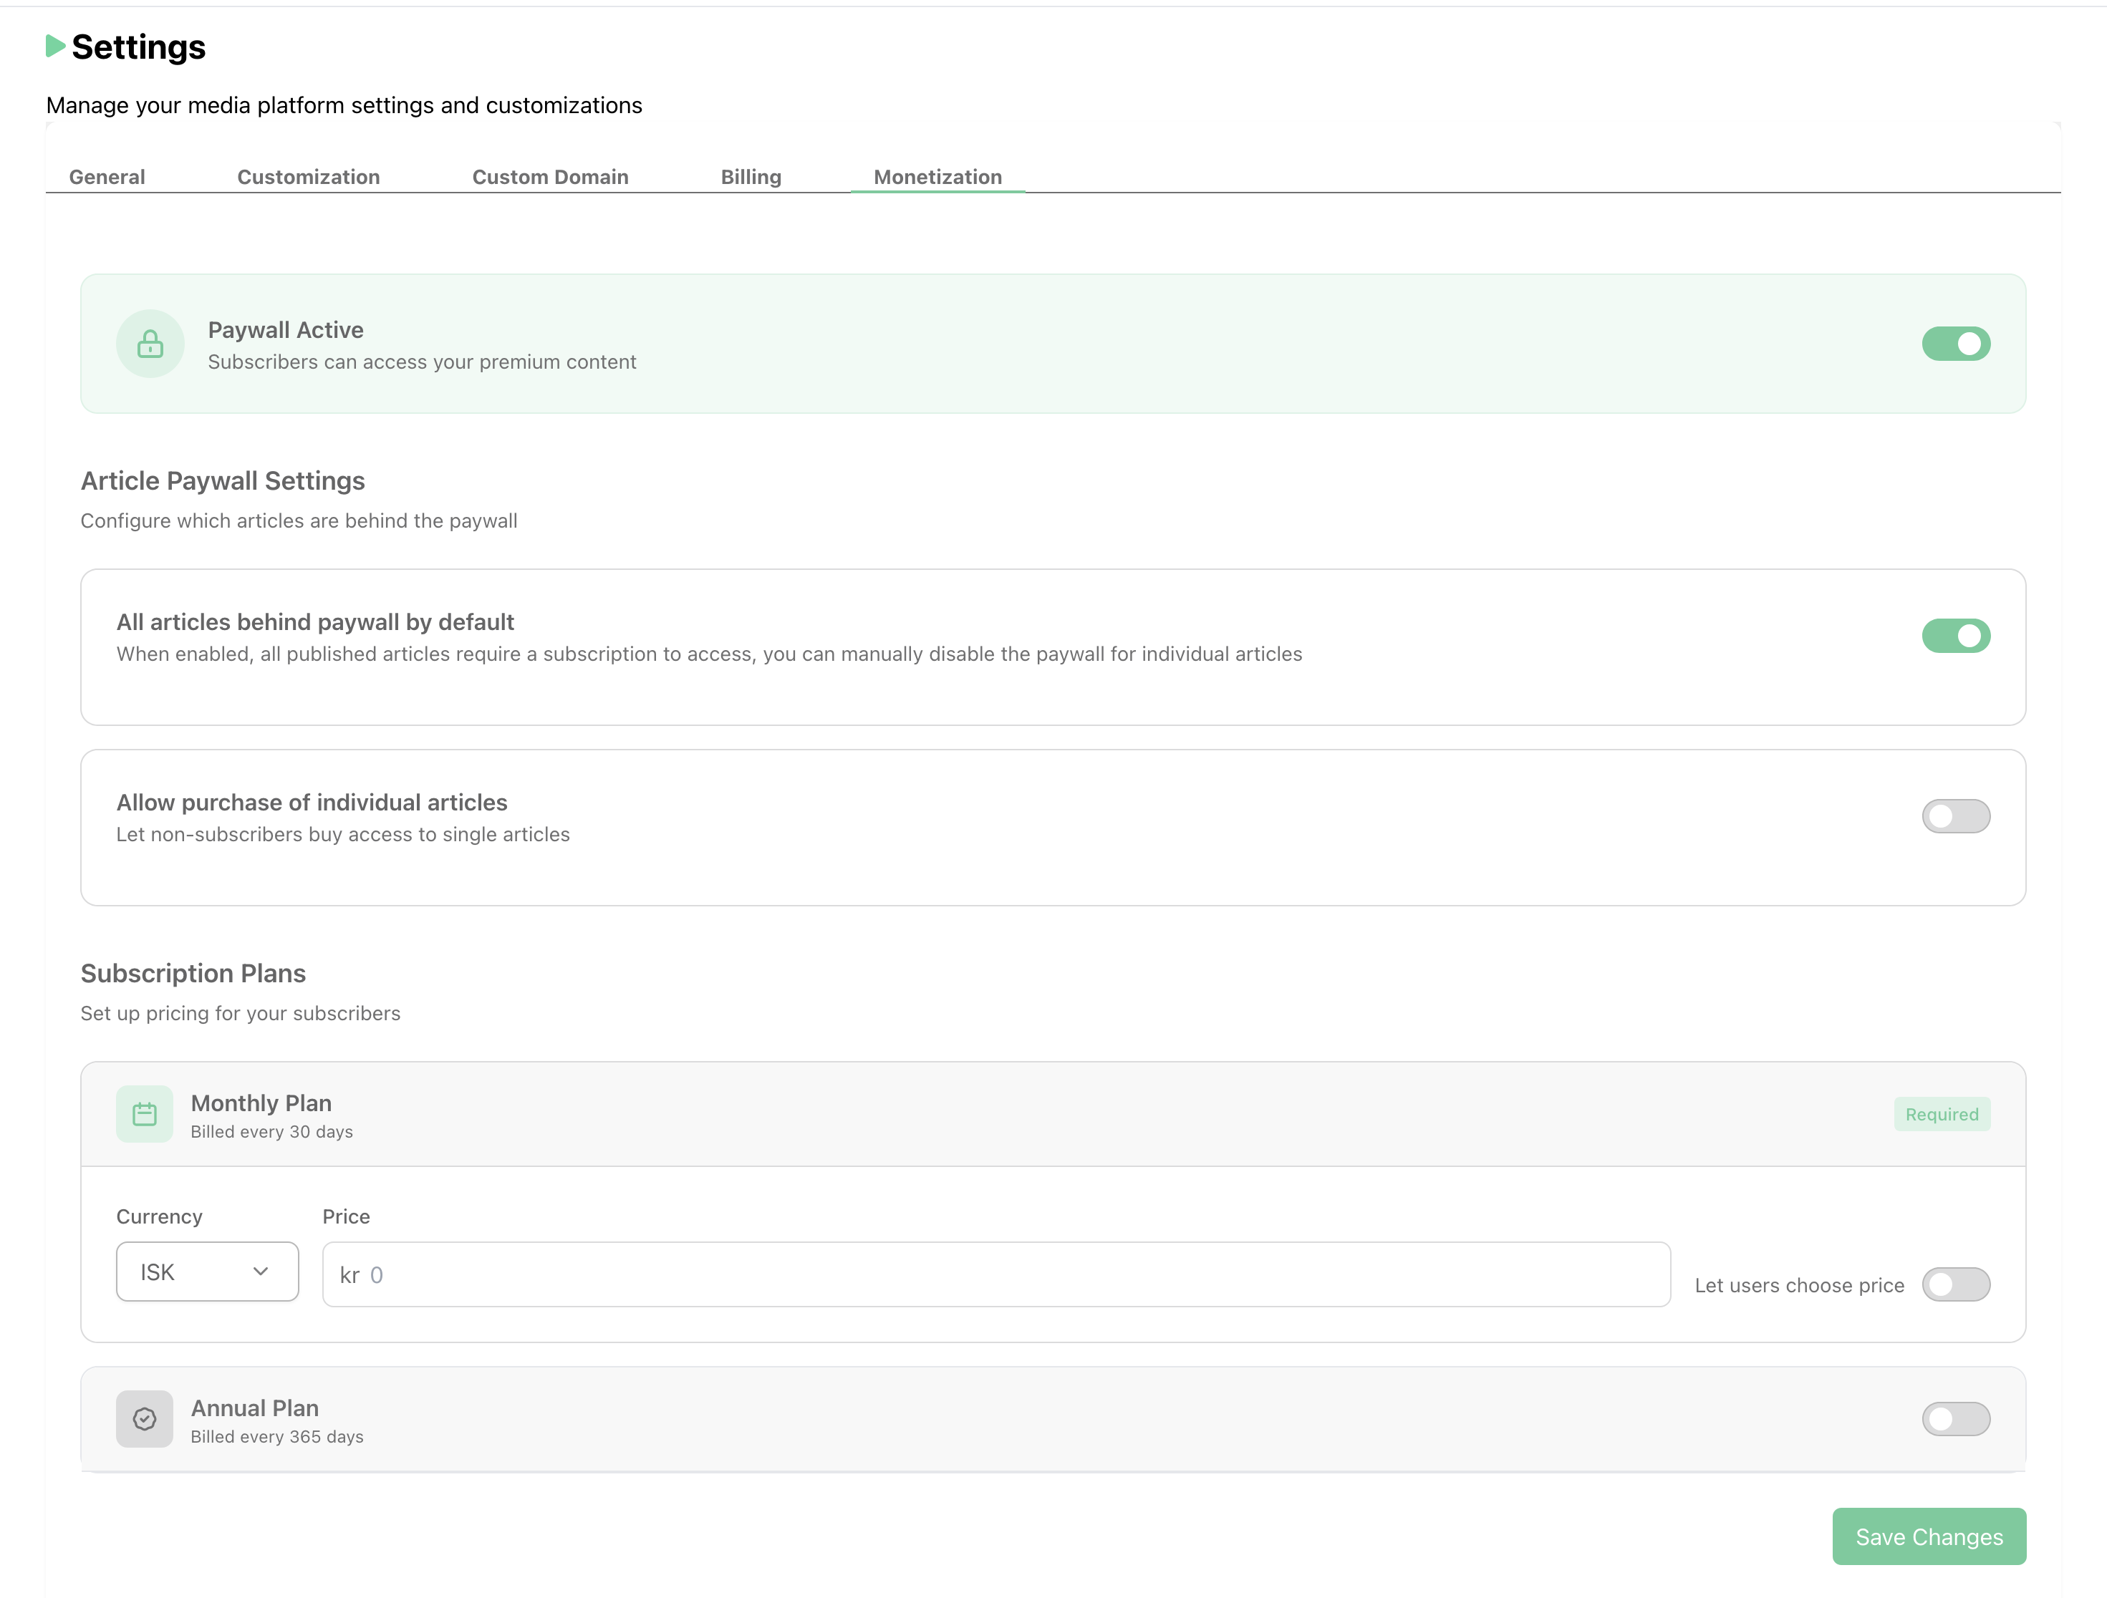
Task: Select the Monetization tab
Action: coord(937,177)
